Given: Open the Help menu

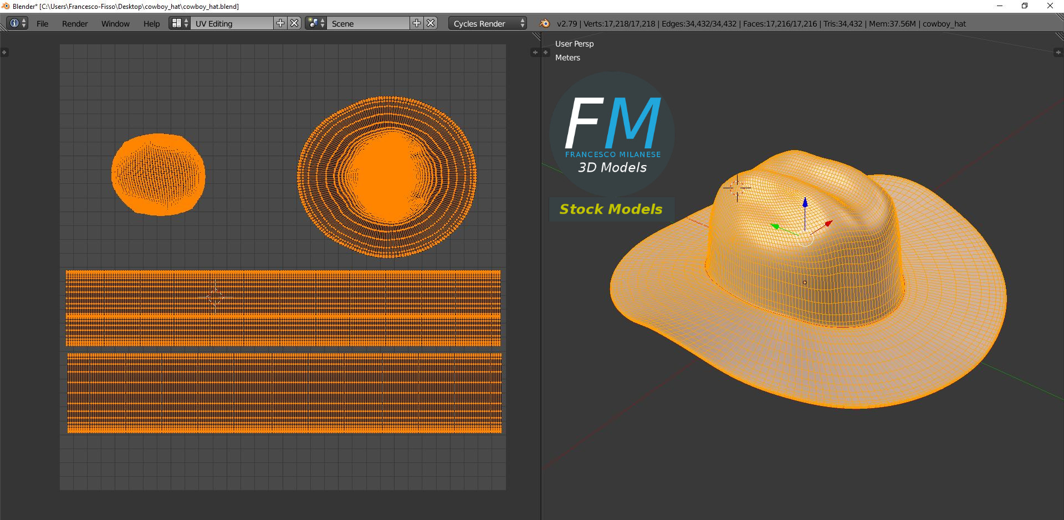Looking at the screenshot, I should pyautogui.click(x=151, y=23).
